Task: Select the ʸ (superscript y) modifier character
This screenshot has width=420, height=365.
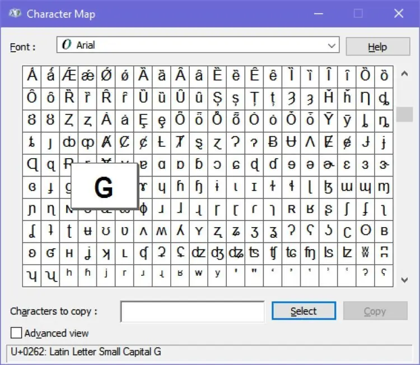Action: tap(217, 276)
